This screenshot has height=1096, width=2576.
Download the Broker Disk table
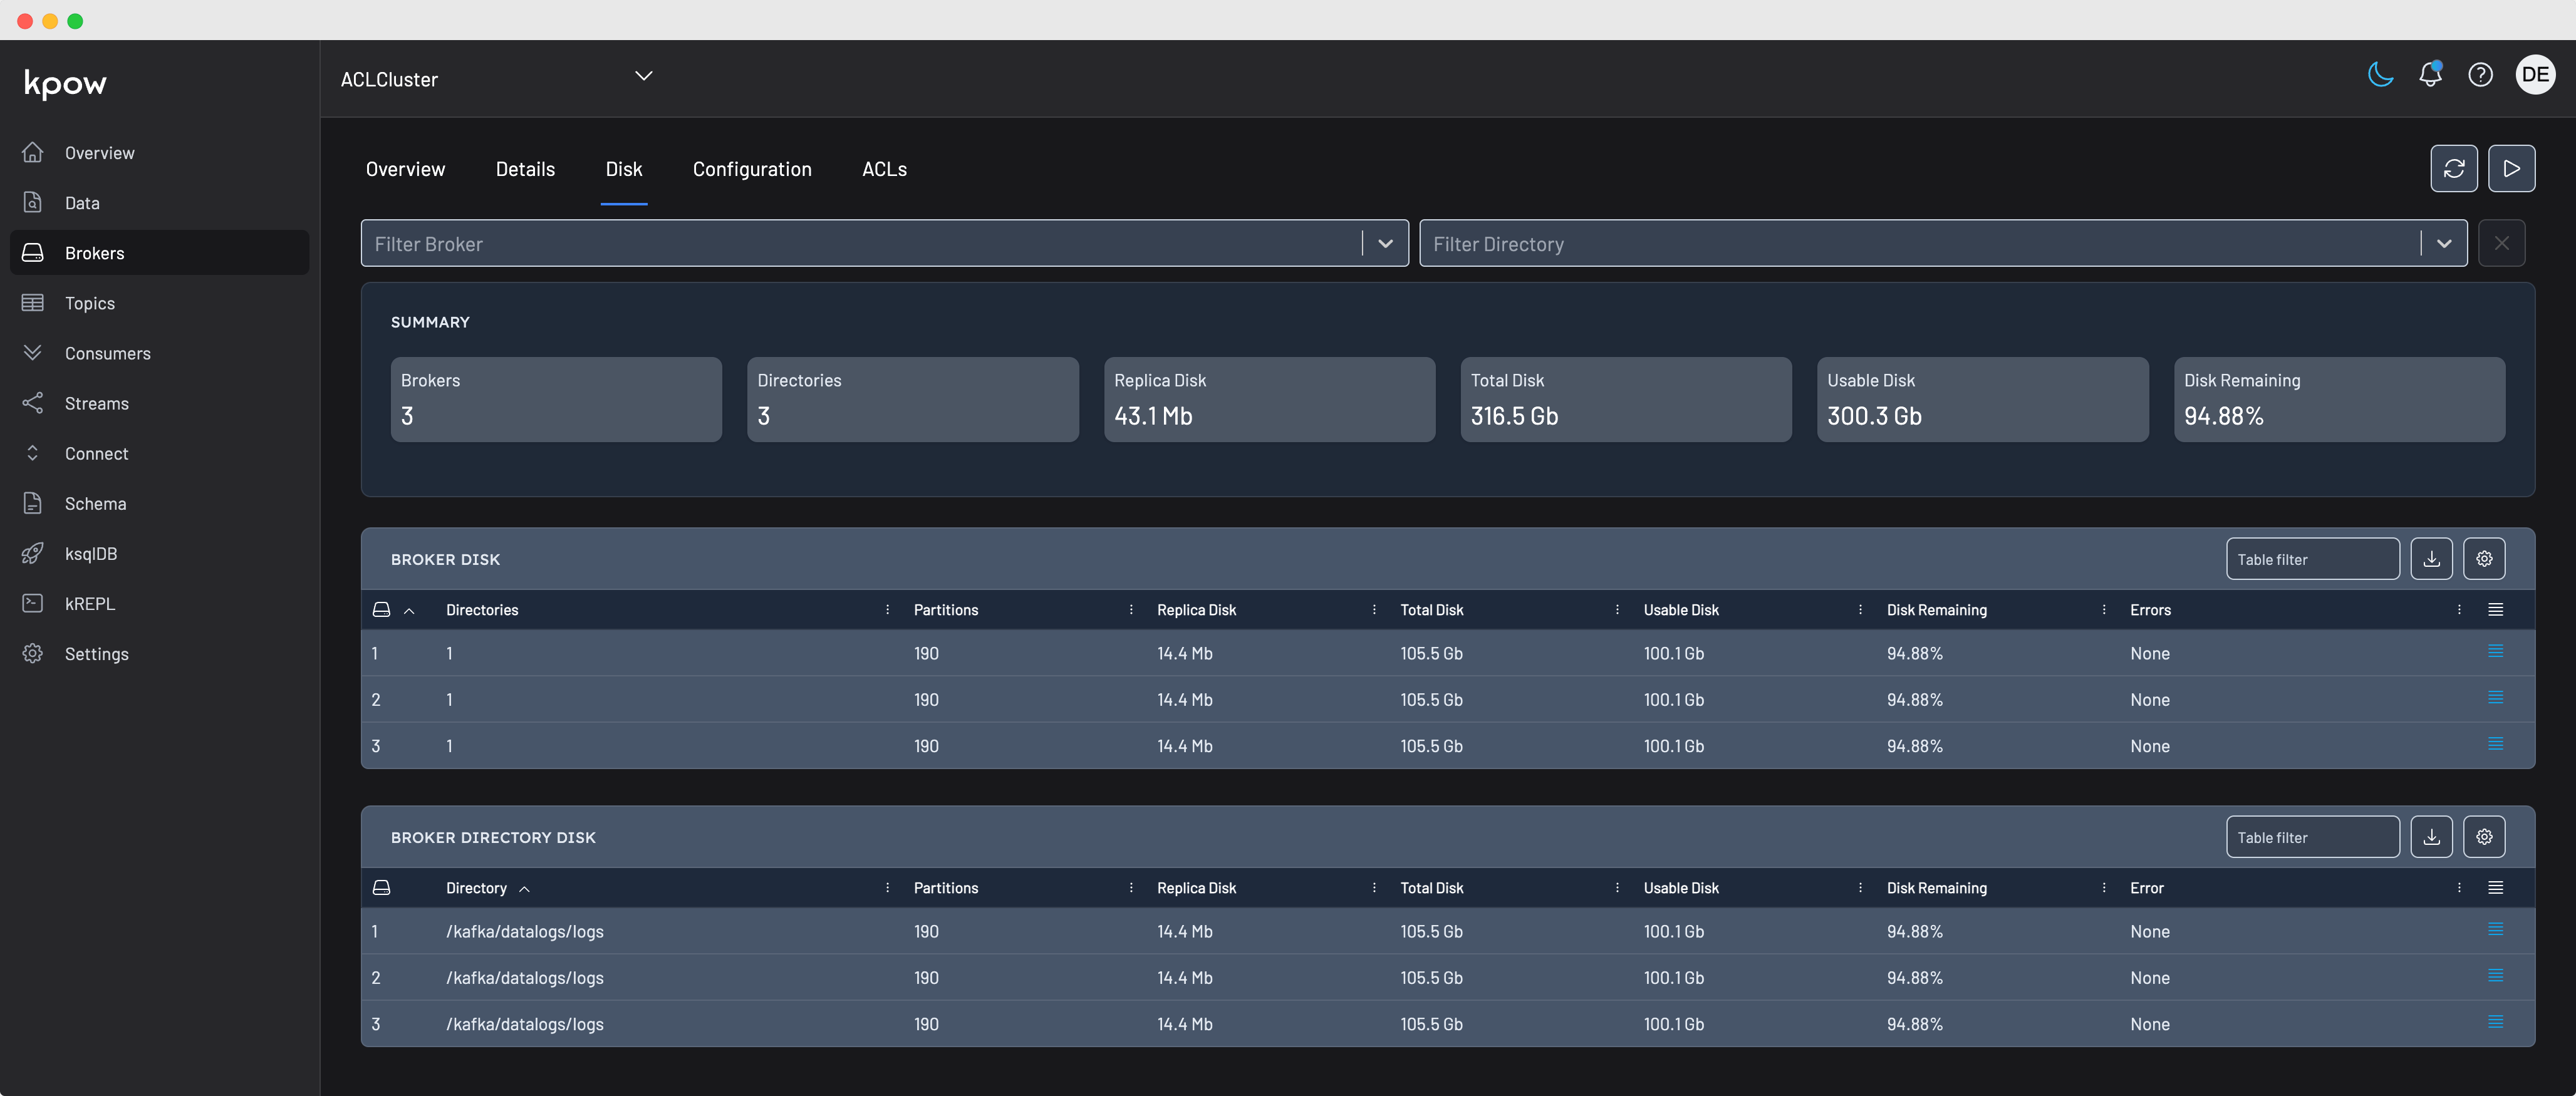tap(2431, 559)
